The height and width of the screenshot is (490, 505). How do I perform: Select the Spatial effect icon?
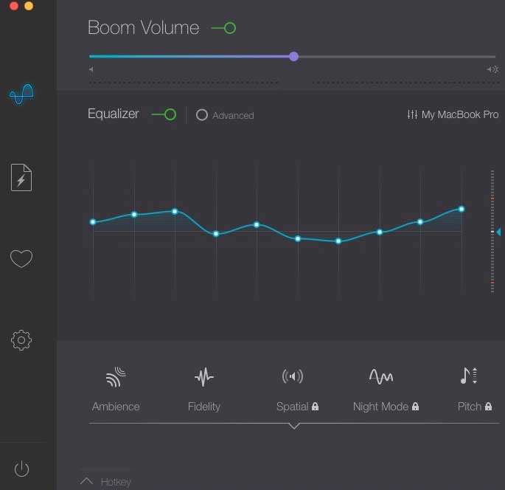tap(293, 376)
